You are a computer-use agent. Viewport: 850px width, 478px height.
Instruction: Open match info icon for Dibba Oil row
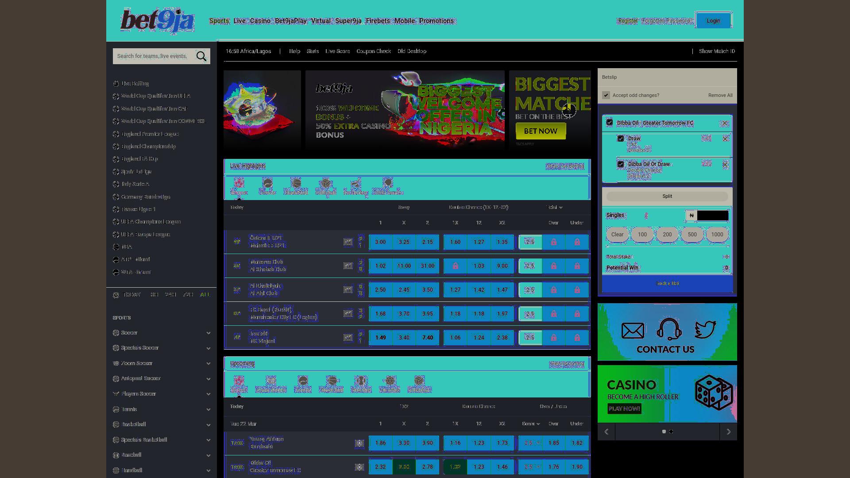[x=359, y=467]
